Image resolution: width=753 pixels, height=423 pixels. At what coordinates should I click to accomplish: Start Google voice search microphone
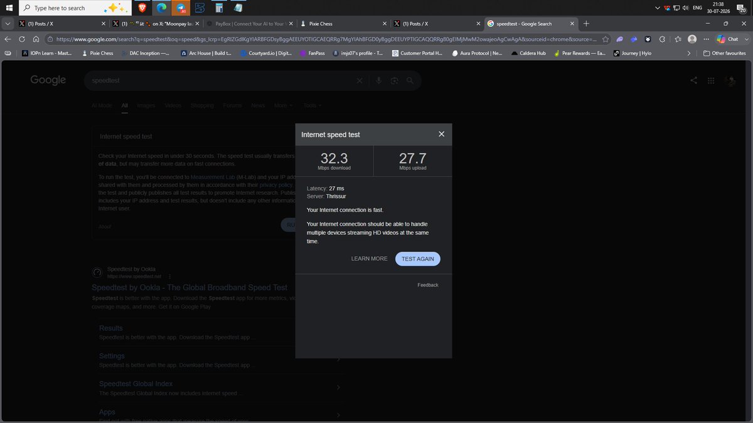378,80
